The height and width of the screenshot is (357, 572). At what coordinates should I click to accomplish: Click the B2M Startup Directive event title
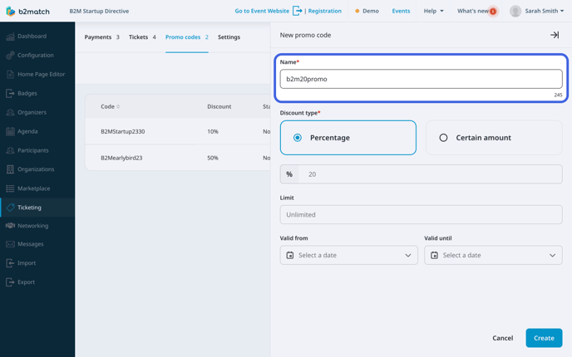[99, 11]
